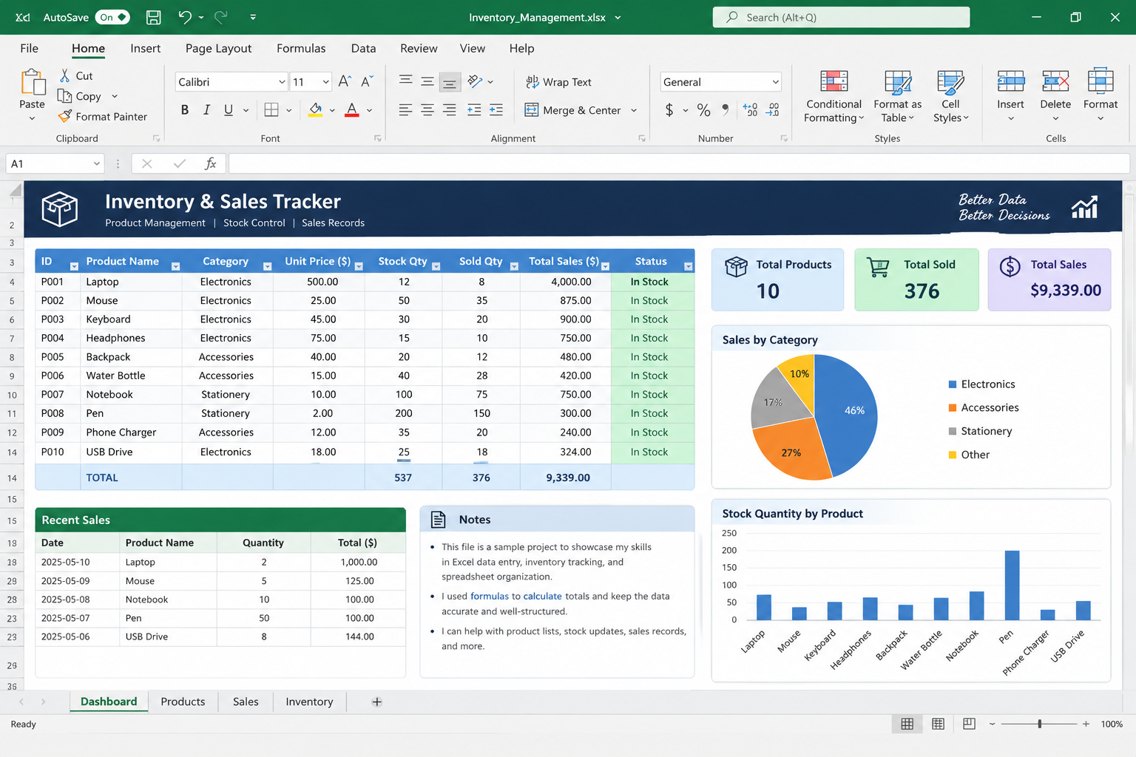1136x757 pixels.
Task: Increase font size with large A icon
Action: click(345, 81)
